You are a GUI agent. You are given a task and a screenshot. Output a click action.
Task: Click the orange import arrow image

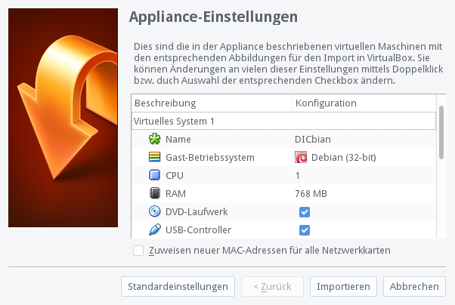click(x=63, y=118)
